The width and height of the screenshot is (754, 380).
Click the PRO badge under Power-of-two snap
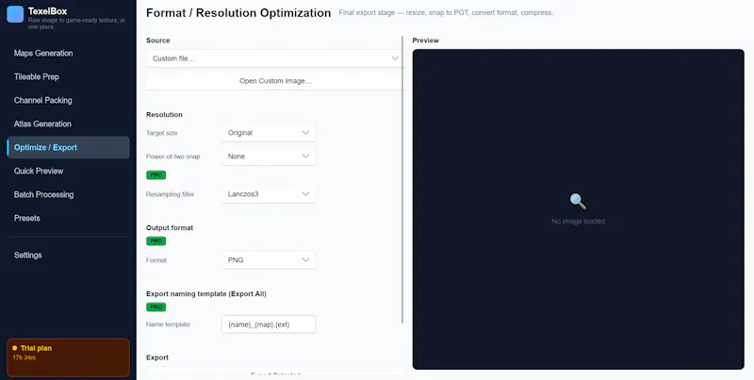click(x=156, y=175)
